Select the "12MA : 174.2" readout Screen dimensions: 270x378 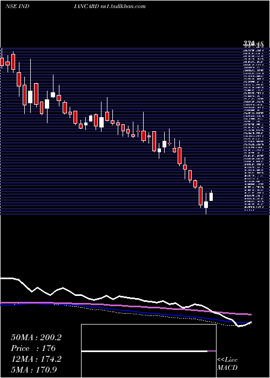point(36,359)
